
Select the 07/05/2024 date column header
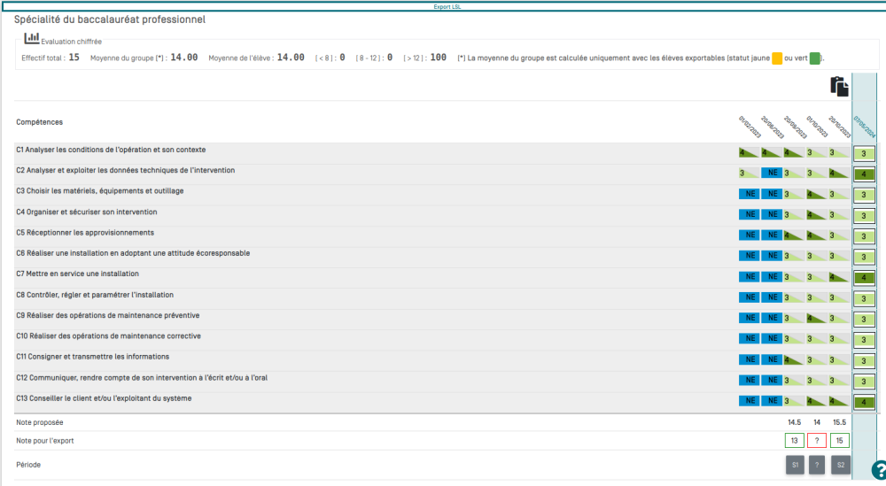click(x=865, y=125)
